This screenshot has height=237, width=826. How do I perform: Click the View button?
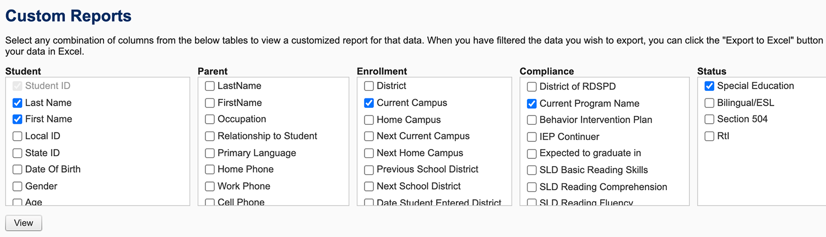[x=24, y=223]
